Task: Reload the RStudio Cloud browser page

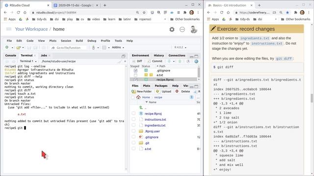Action: click(x=19, y=12)
